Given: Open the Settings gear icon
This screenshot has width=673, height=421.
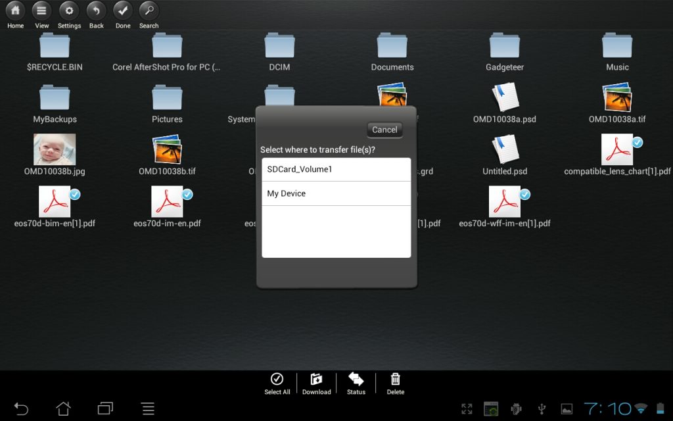Looking at the screenshot, I should tap(69, 11).
